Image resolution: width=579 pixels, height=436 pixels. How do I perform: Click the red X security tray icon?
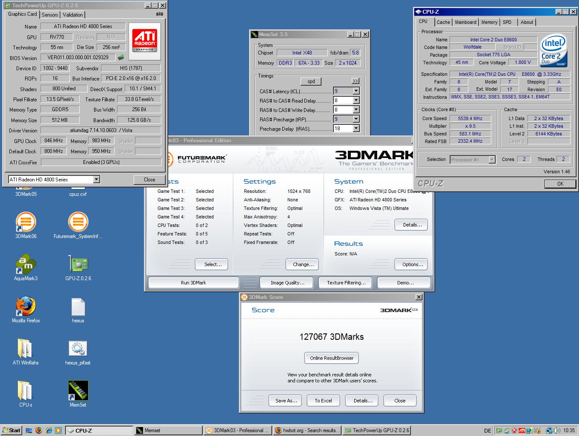(x=514, y=430)
